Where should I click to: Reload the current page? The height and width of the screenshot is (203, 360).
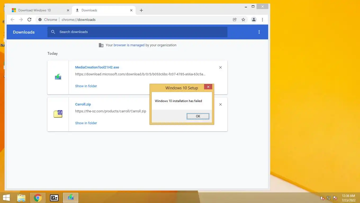(x=29, y=20)
